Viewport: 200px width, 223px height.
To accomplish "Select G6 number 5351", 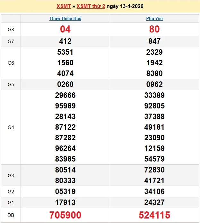I will [65, 52].
